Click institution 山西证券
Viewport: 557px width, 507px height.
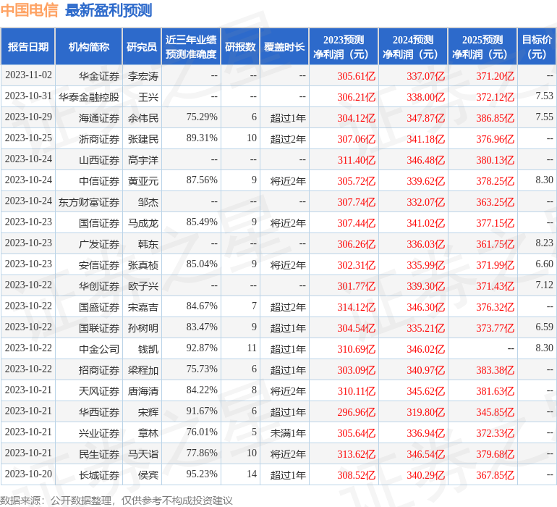(x=99, y=160)
